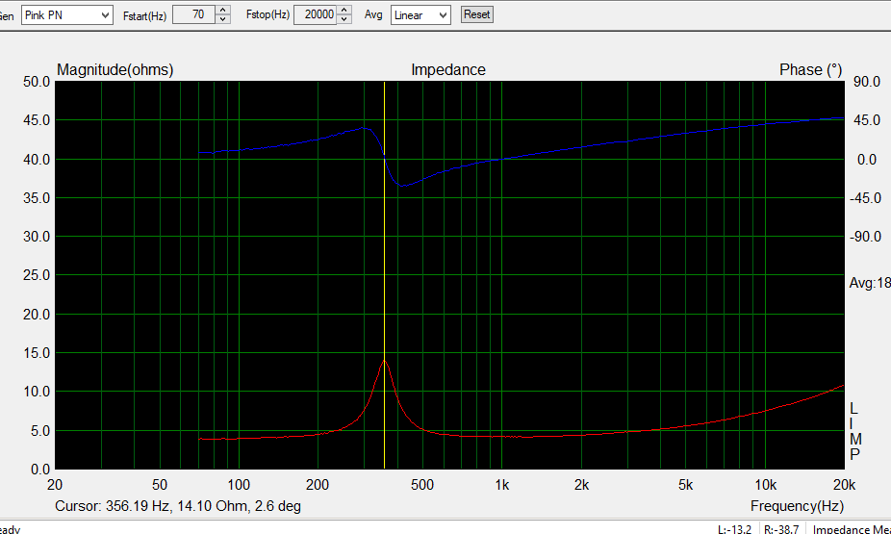
Task: Open the Gen signal type dropdown
Action: (x=66, y=14)
